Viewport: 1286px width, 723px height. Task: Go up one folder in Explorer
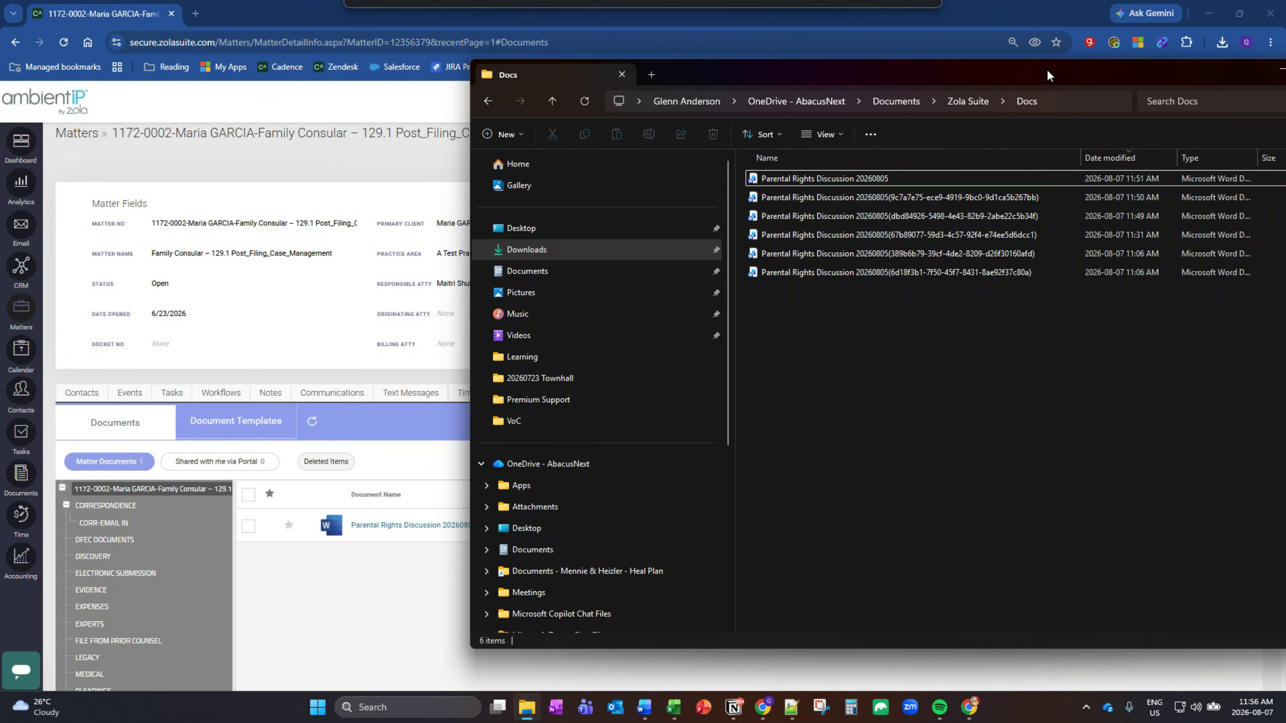[552, 101]
